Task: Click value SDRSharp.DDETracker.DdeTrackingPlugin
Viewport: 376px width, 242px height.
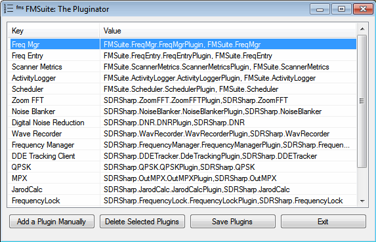Action: click(210, 155)
